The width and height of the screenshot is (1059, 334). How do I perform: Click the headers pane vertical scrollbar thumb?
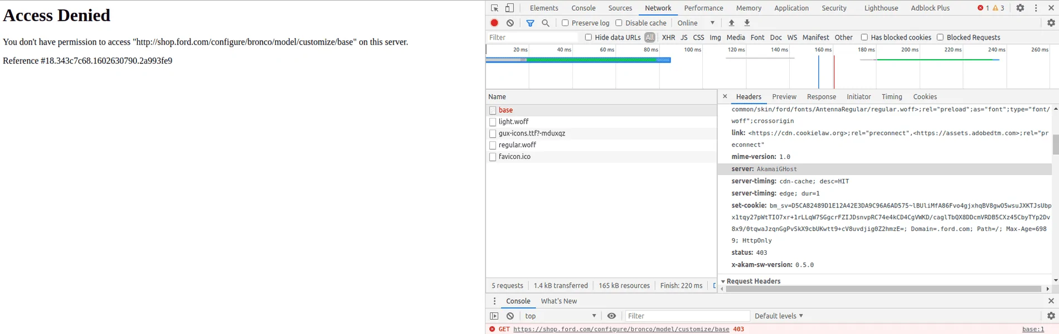tap(1055, 145)
